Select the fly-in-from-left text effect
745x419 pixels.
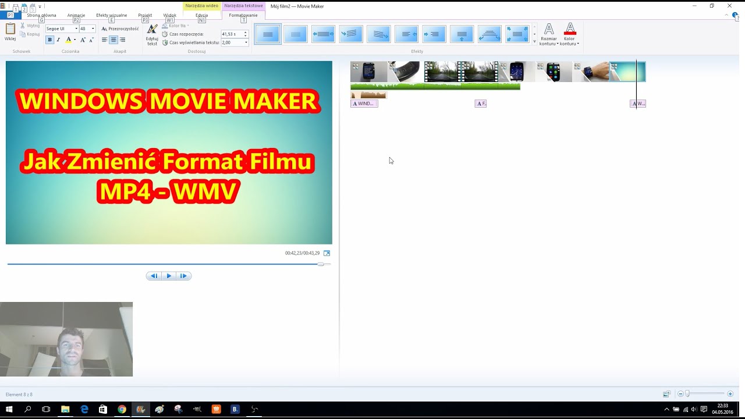click(434, 34)
